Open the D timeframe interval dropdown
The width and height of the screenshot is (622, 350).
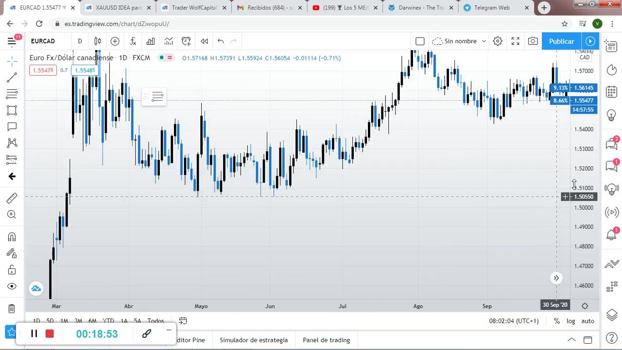(80, 41)
